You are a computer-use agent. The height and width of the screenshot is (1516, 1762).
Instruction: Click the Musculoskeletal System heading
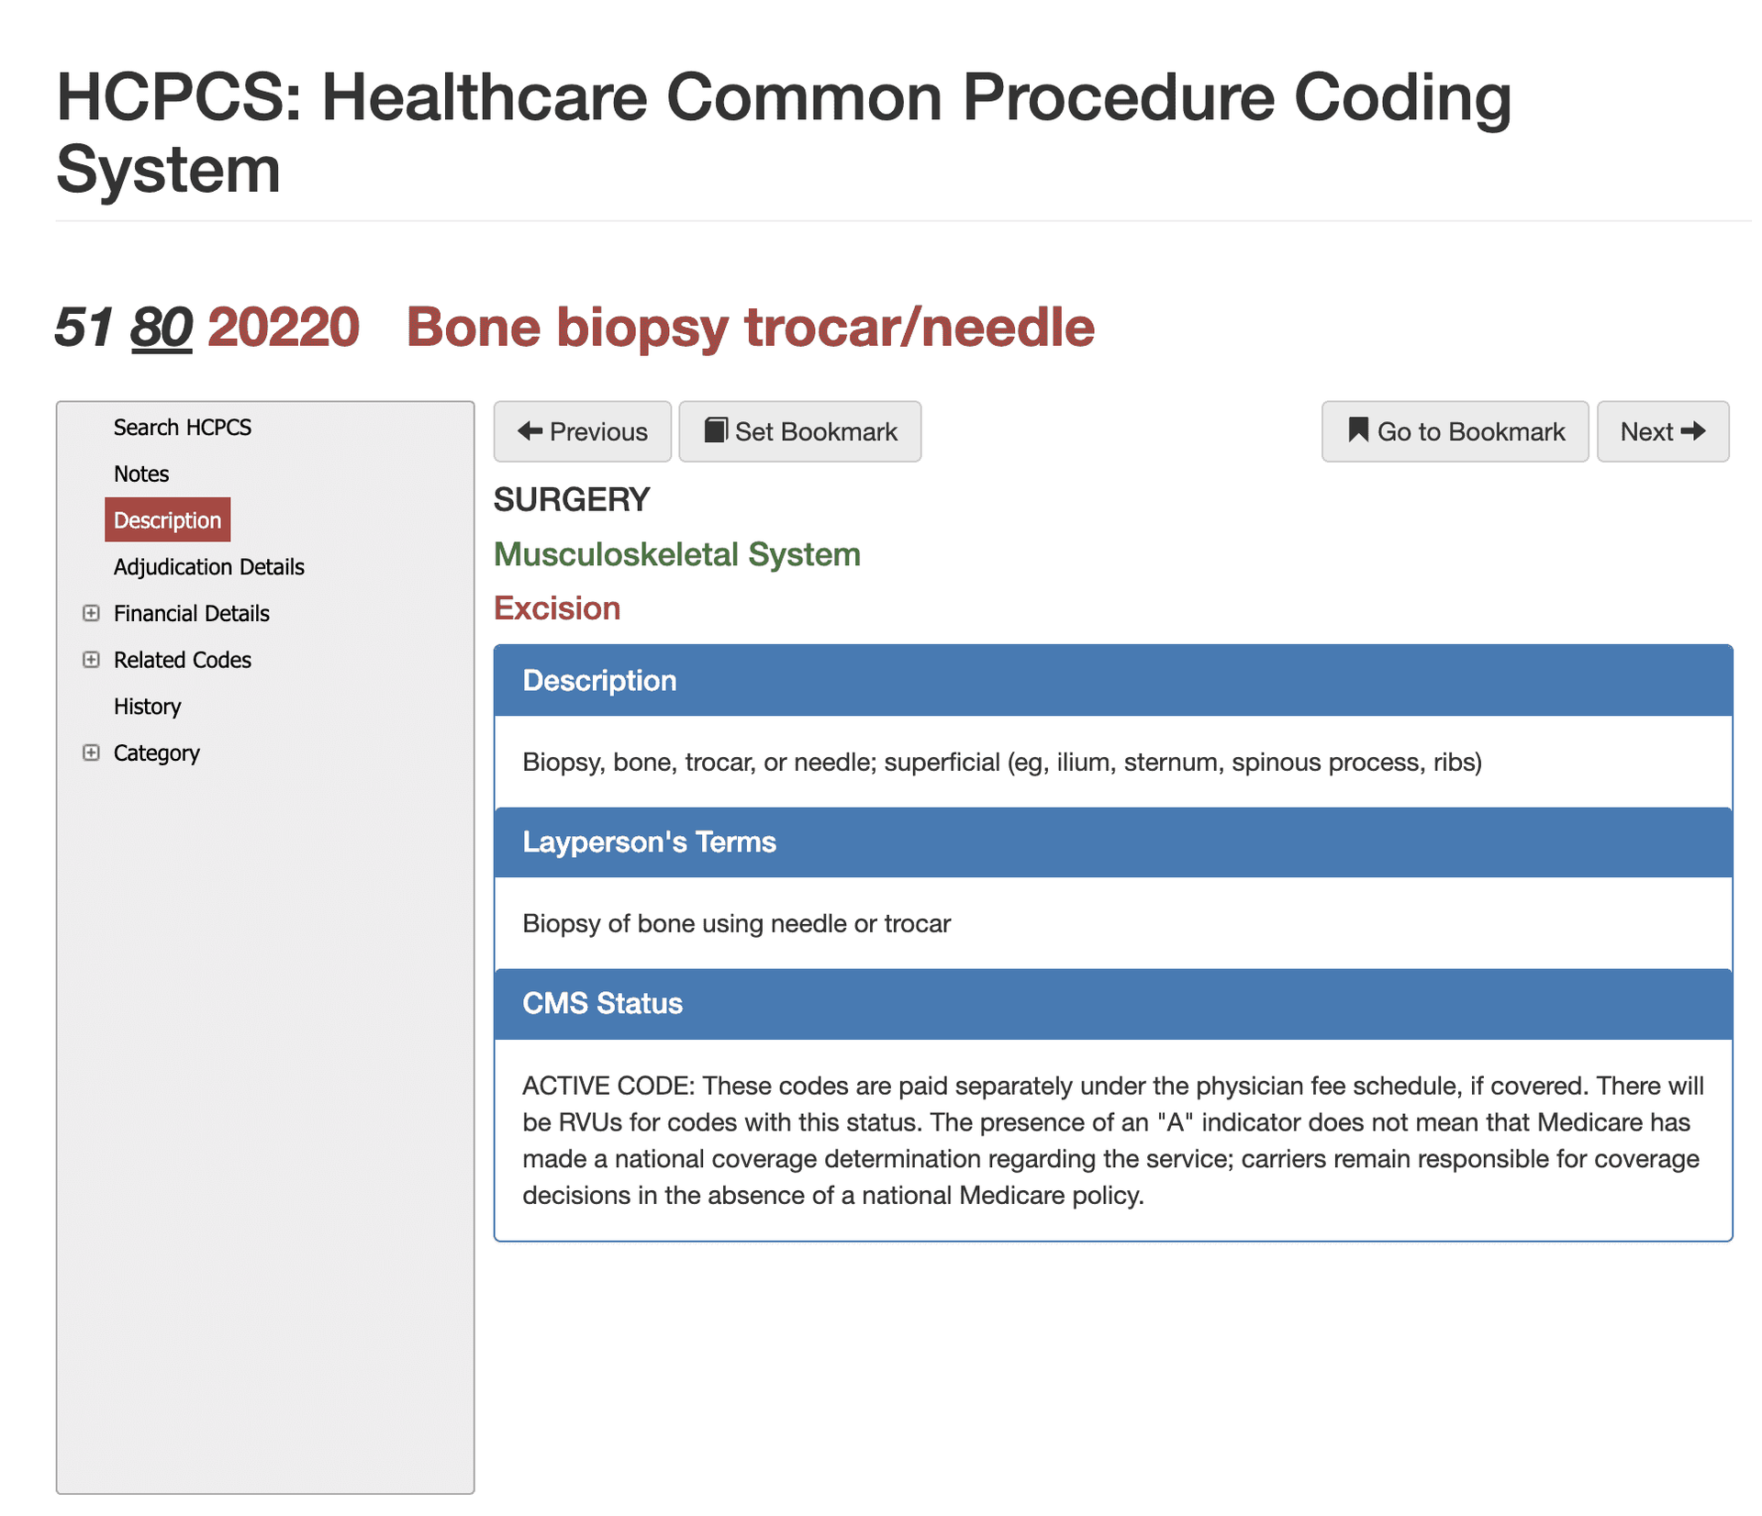[x=676, y=554]
